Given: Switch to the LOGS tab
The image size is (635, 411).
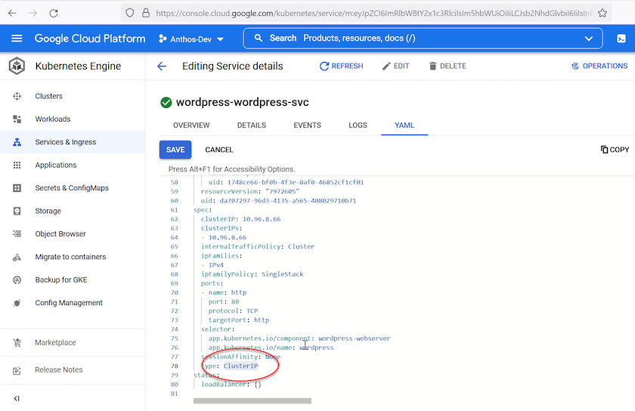Looking at the screenshot, I should (x=358, y=125).
